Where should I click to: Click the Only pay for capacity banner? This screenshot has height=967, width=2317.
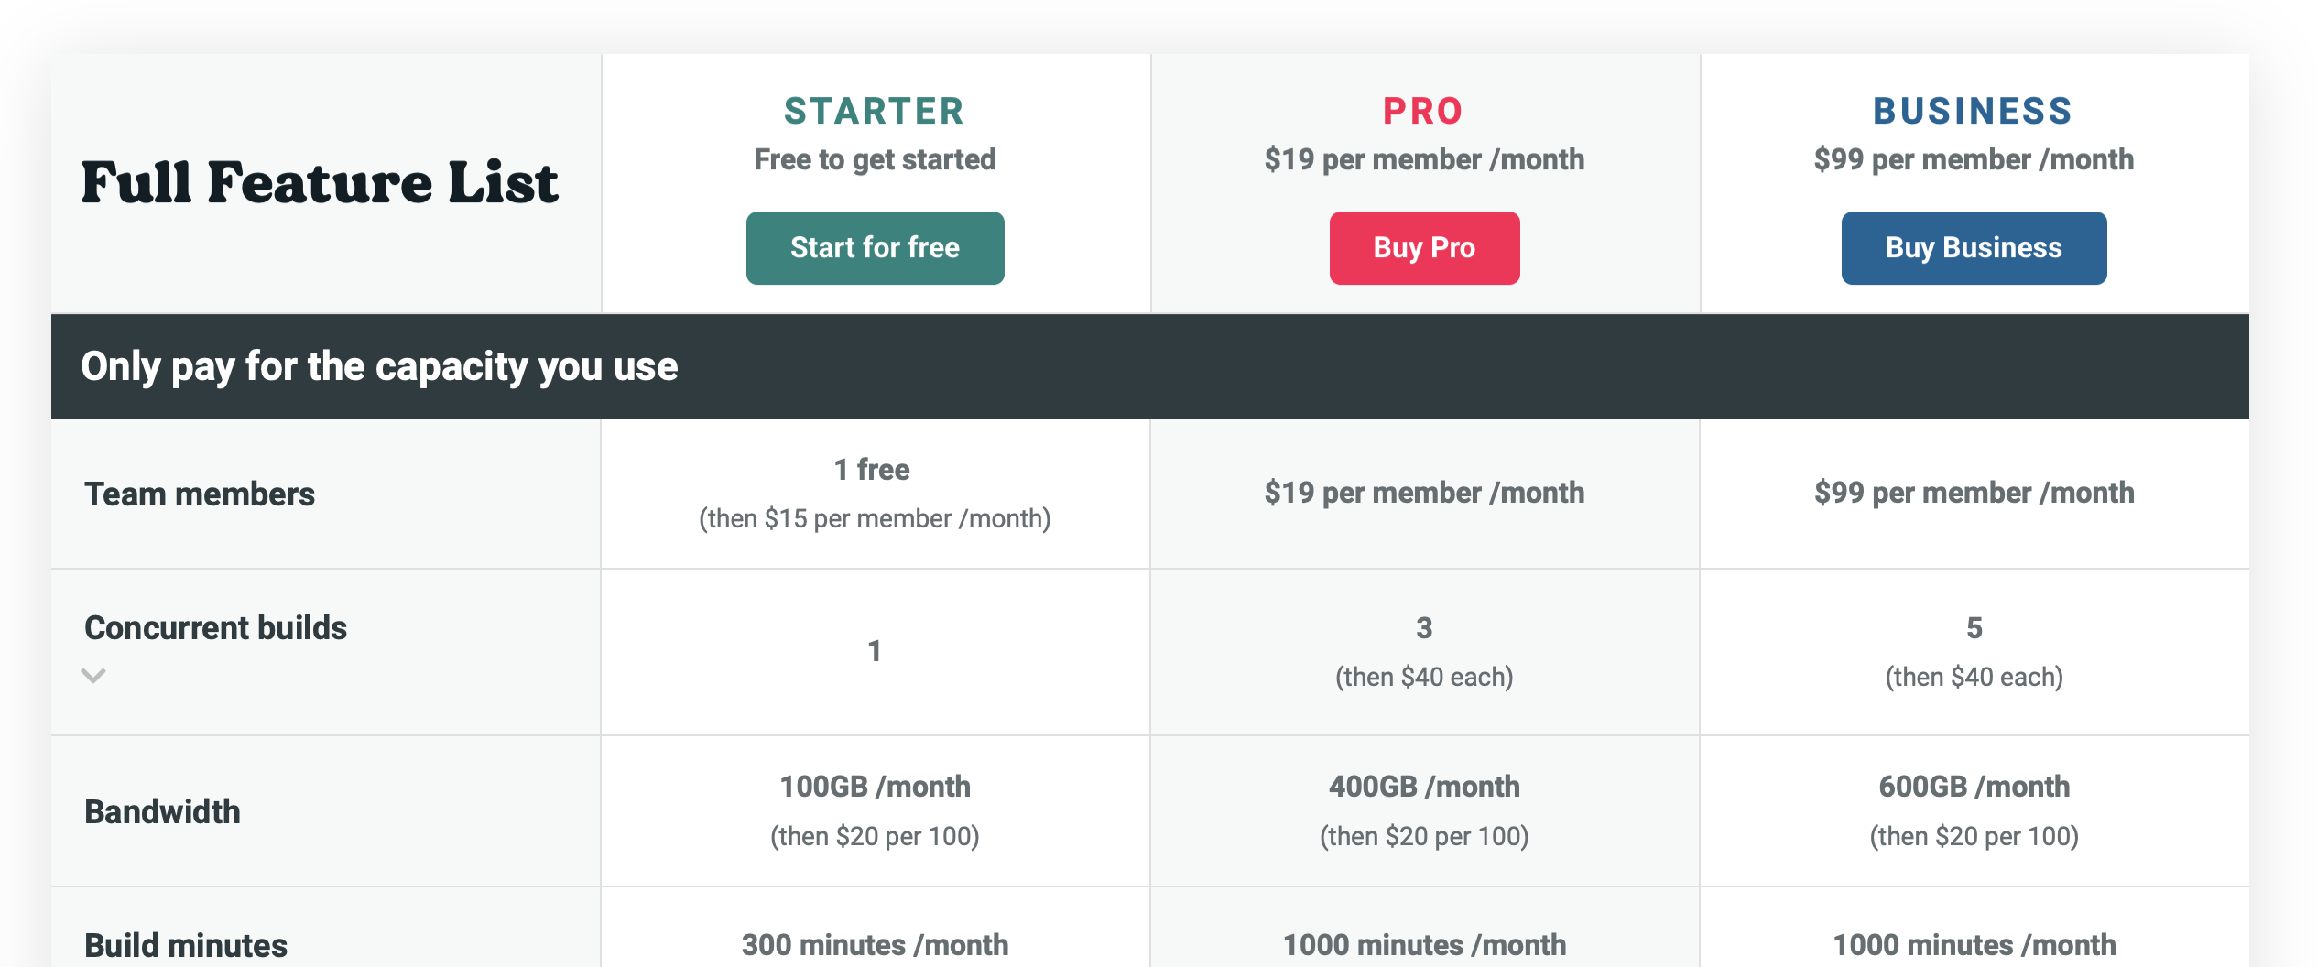pyautogui.click(x=379, y=365)
